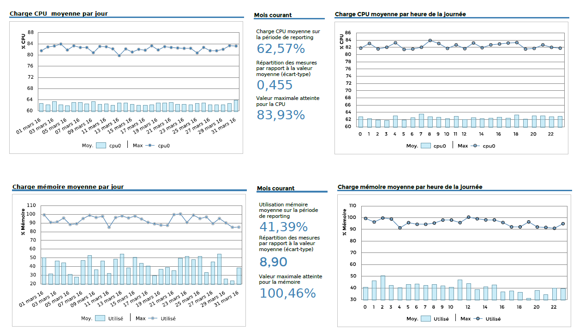
Task: Click the Max cpu0 line marker in the daily CPU legend
Action: tap(151, 145)
